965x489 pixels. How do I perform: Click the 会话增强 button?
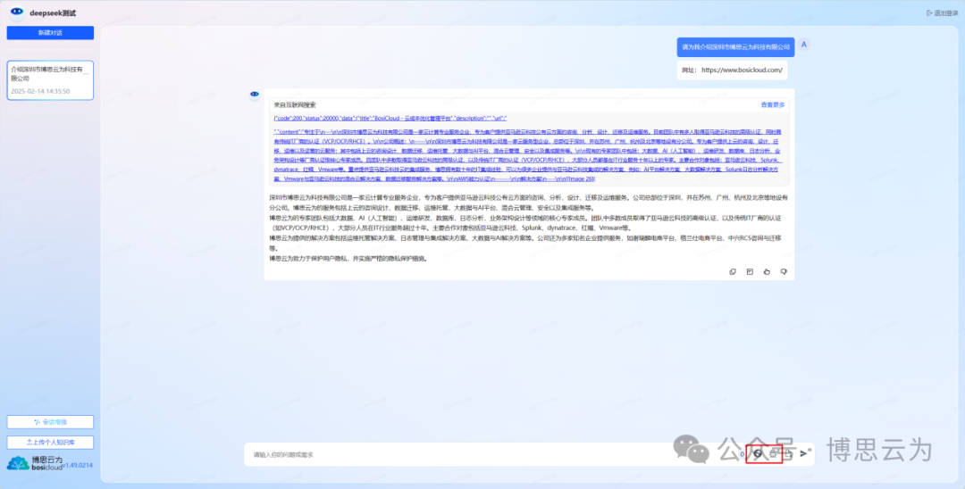pos(50,422)
